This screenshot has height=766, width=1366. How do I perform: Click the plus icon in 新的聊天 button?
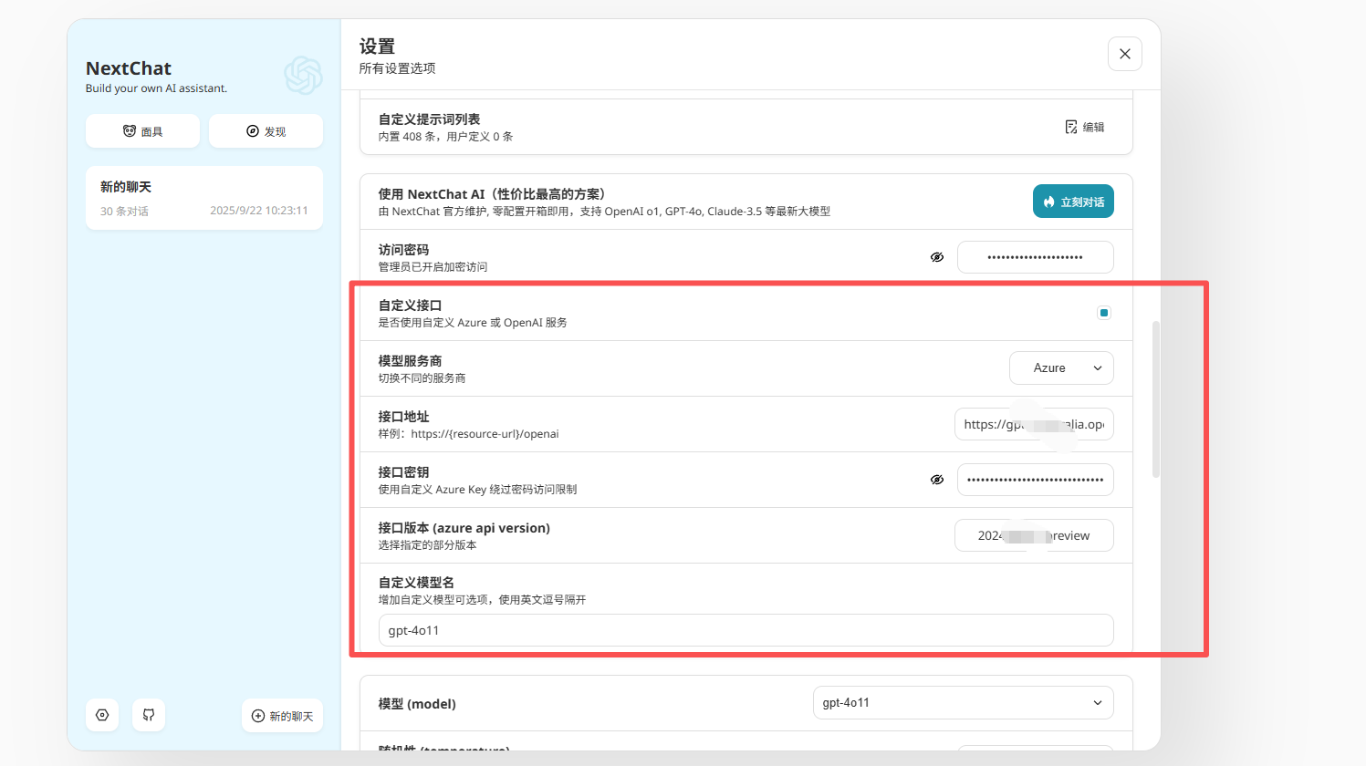[258, 716]
